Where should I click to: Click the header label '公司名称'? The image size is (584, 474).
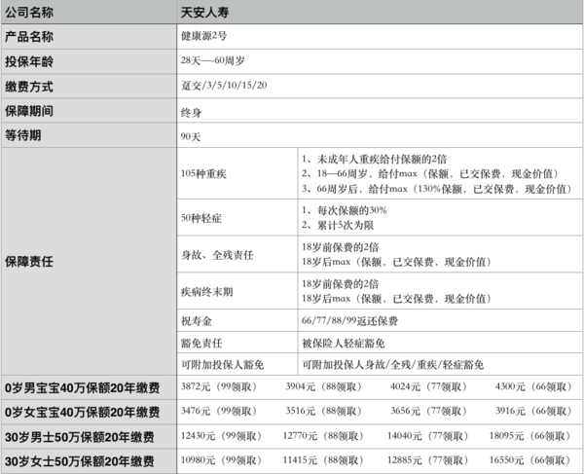(x=29, y=13)
